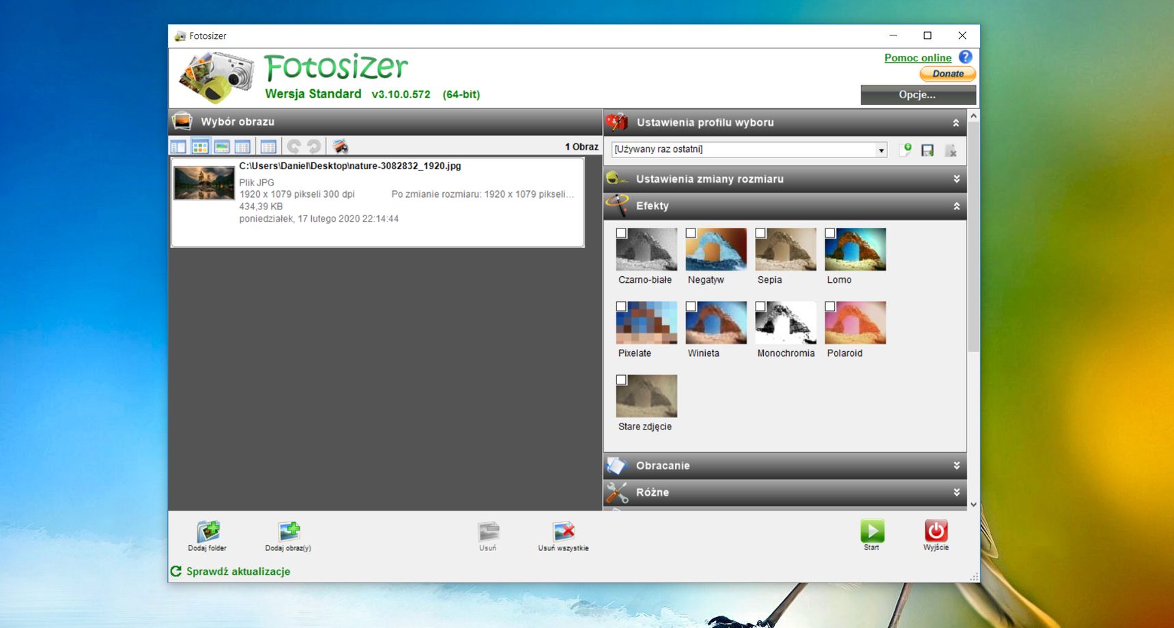Expand the Obracanie section chevron
This screenshot has height=628, width=1174.
tap(956, 466)
